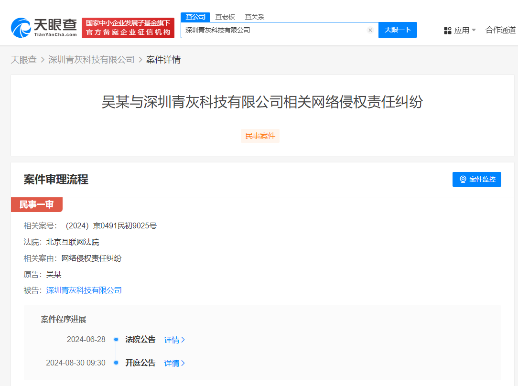Screen dimensions: 518x386
Task: Click the blue timeline dot for 开庭公告
Action: pos(116,363)
